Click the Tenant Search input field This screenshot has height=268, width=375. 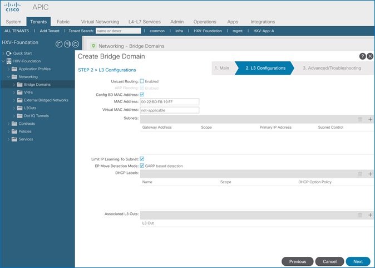(119, 31)
